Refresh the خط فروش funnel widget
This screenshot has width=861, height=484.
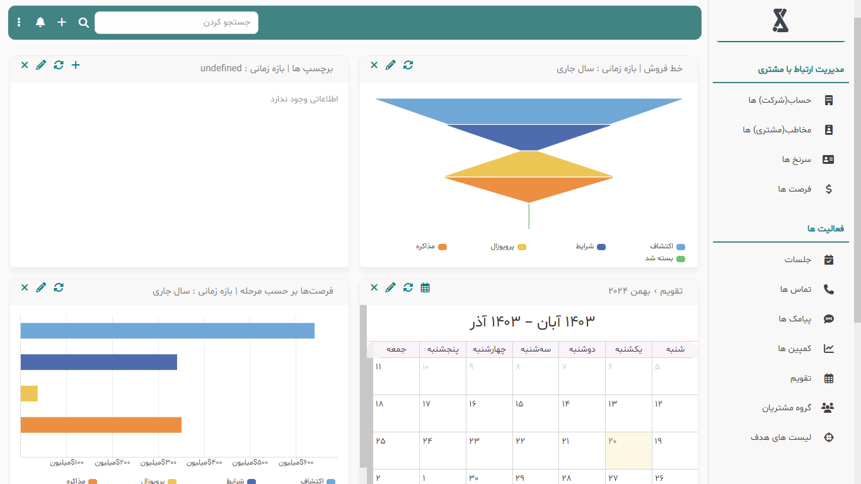[x=408, y=65]
